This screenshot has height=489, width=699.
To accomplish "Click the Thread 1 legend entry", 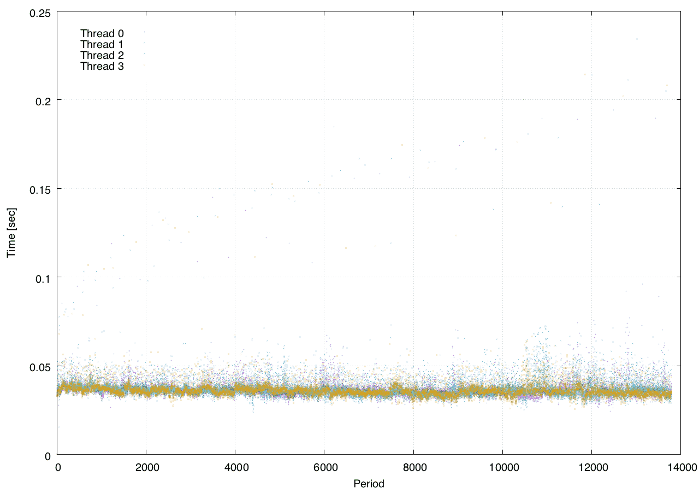I will [x=102, y=44].
